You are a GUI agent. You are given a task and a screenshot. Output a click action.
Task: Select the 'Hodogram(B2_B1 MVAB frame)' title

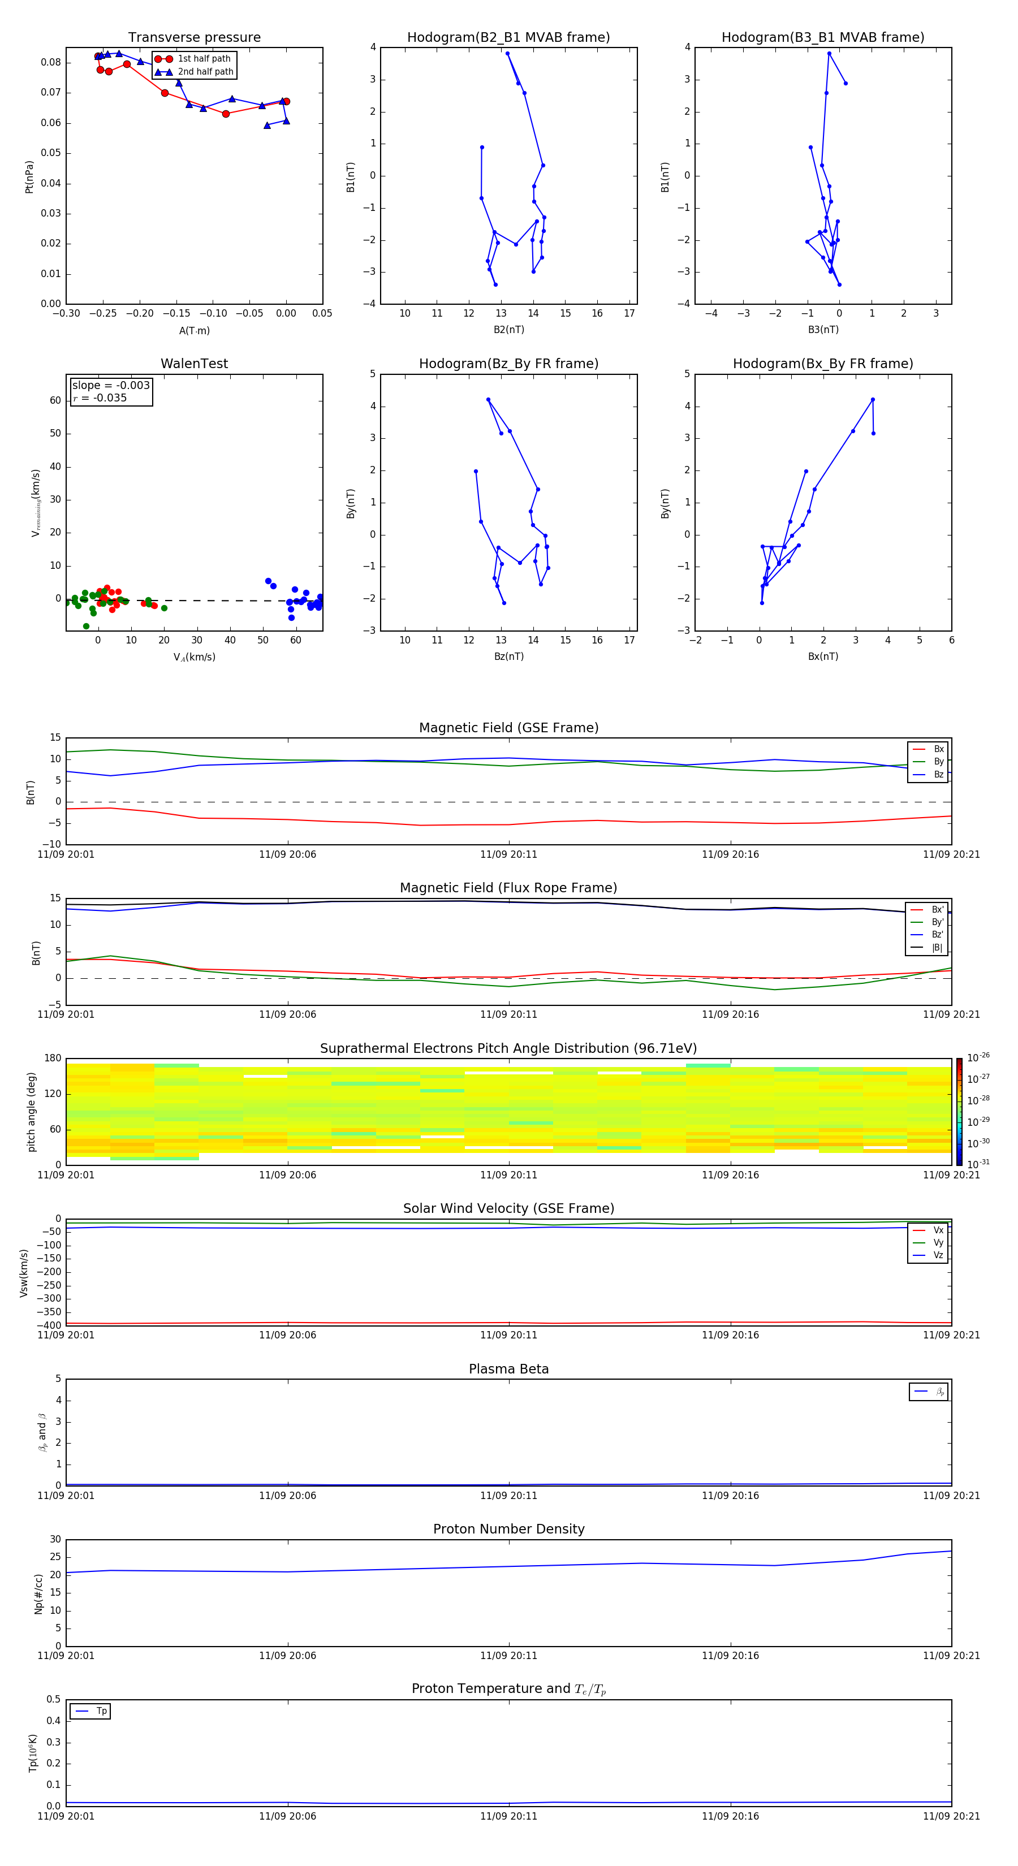pos(508,37)
